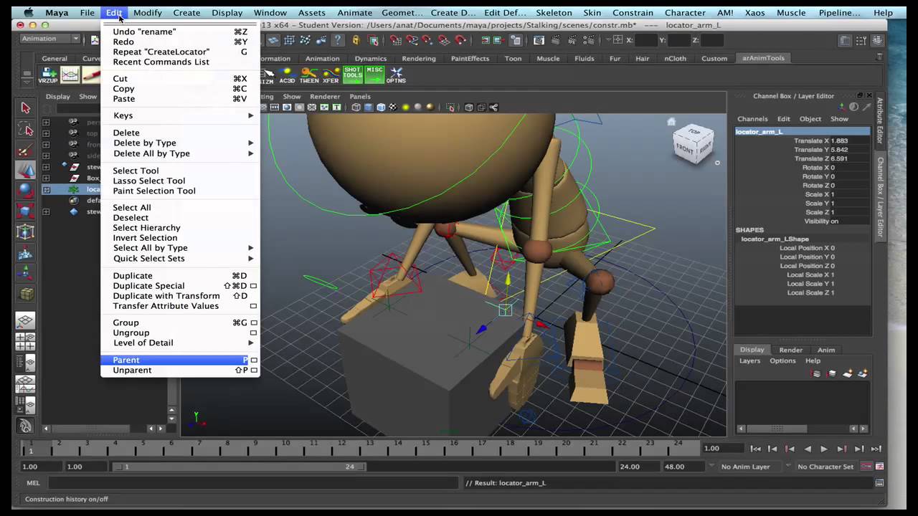Click the time range slider bar
This screenshot has width=918, height=516.
point(240,467)
